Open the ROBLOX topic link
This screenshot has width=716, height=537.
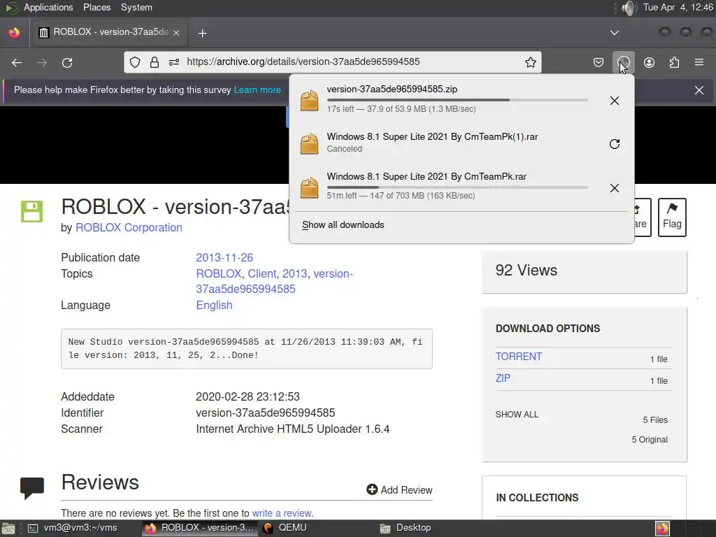pyautogui.click(x=218, y=273)
